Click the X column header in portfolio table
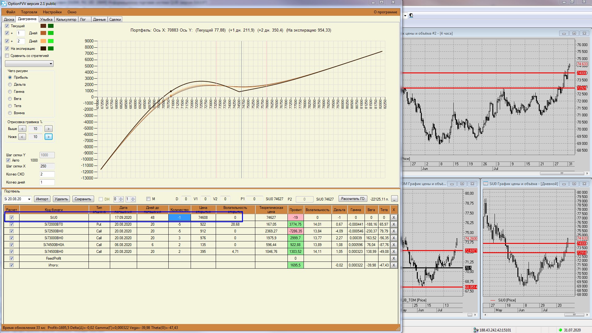592x333 pixels. (x=394, y=210)
